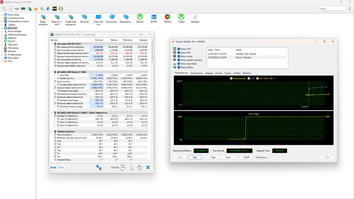Image resolution: width=354 pixels, height=199 pixels.
Task: Open the Графічний процесор icon
Action: click(x=71, y=20)
